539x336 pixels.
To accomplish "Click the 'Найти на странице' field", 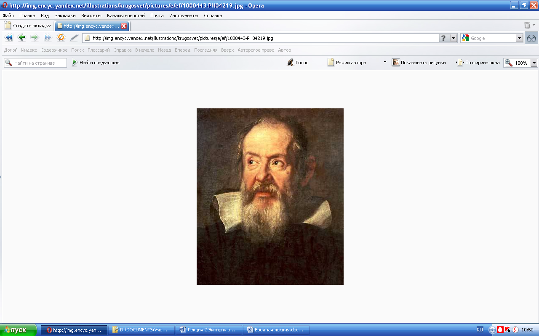I will [35, 63].
